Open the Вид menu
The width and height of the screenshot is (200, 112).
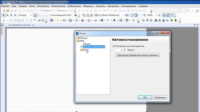pyautogui.click(x=14, y=6)
